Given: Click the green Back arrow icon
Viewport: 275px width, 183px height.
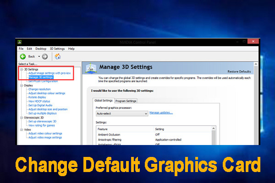Looking at the screenshot, I should (22, 56).
